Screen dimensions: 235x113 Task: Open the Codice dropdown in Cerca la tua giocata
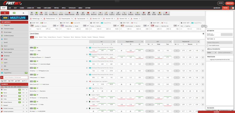211,53
